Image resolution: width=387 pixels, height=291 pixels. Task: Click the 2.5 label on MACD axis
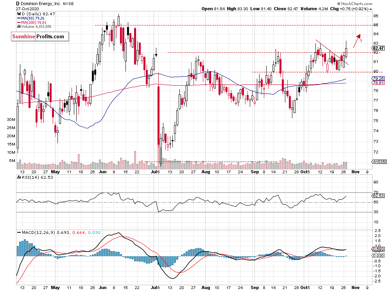tap(378, 230)
